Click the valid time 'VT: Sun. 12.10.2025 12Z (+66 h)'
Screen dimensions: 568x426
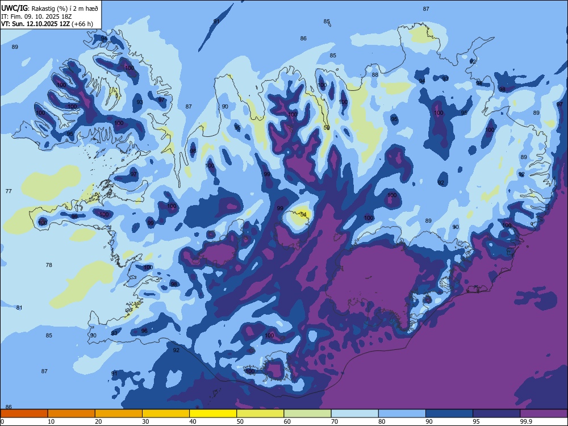pos(47,24)
